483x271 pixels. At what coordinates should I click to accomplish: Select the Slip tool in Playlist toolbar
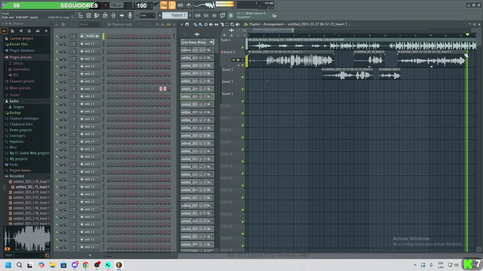point(216,24)
